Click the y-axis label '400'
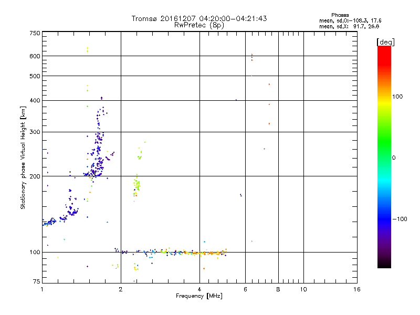 [x=35, y=100]
